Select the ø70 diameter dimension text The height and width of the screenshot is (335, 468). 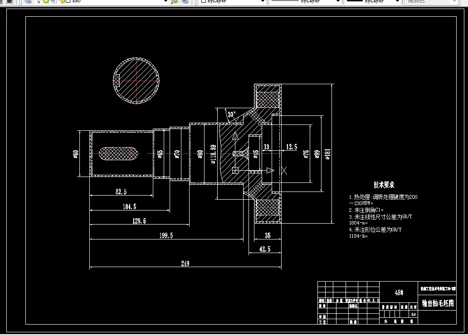[177, 154]
